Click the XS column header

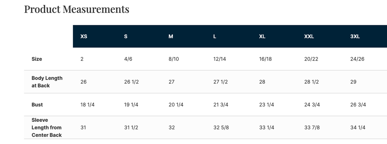84,36
